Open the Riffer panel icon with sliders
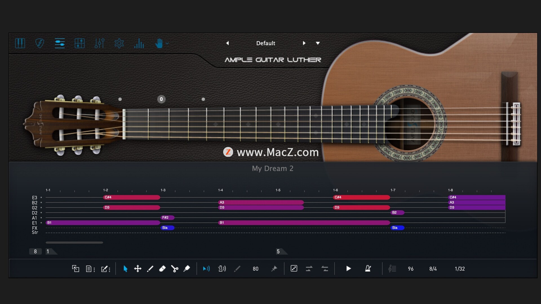541x304 pixels. coord(60,43)
